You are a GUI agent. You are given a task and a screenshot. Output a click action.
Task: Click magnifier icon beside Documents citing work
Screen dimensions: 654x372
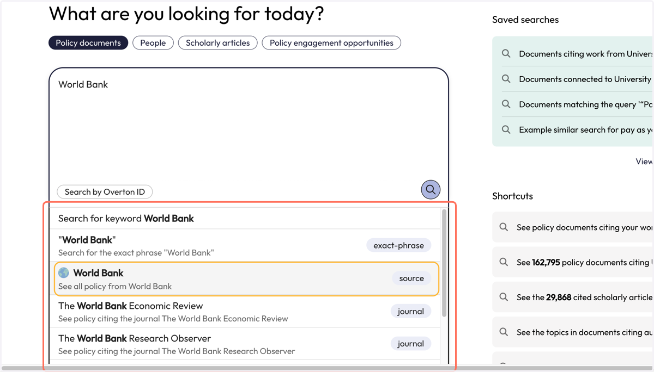pyautogui.click(x=506, y=54)
